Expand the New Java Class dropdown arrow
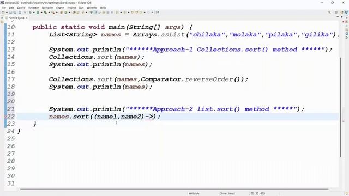The height and width of the screenshot is (196, 349). (69, 13)
